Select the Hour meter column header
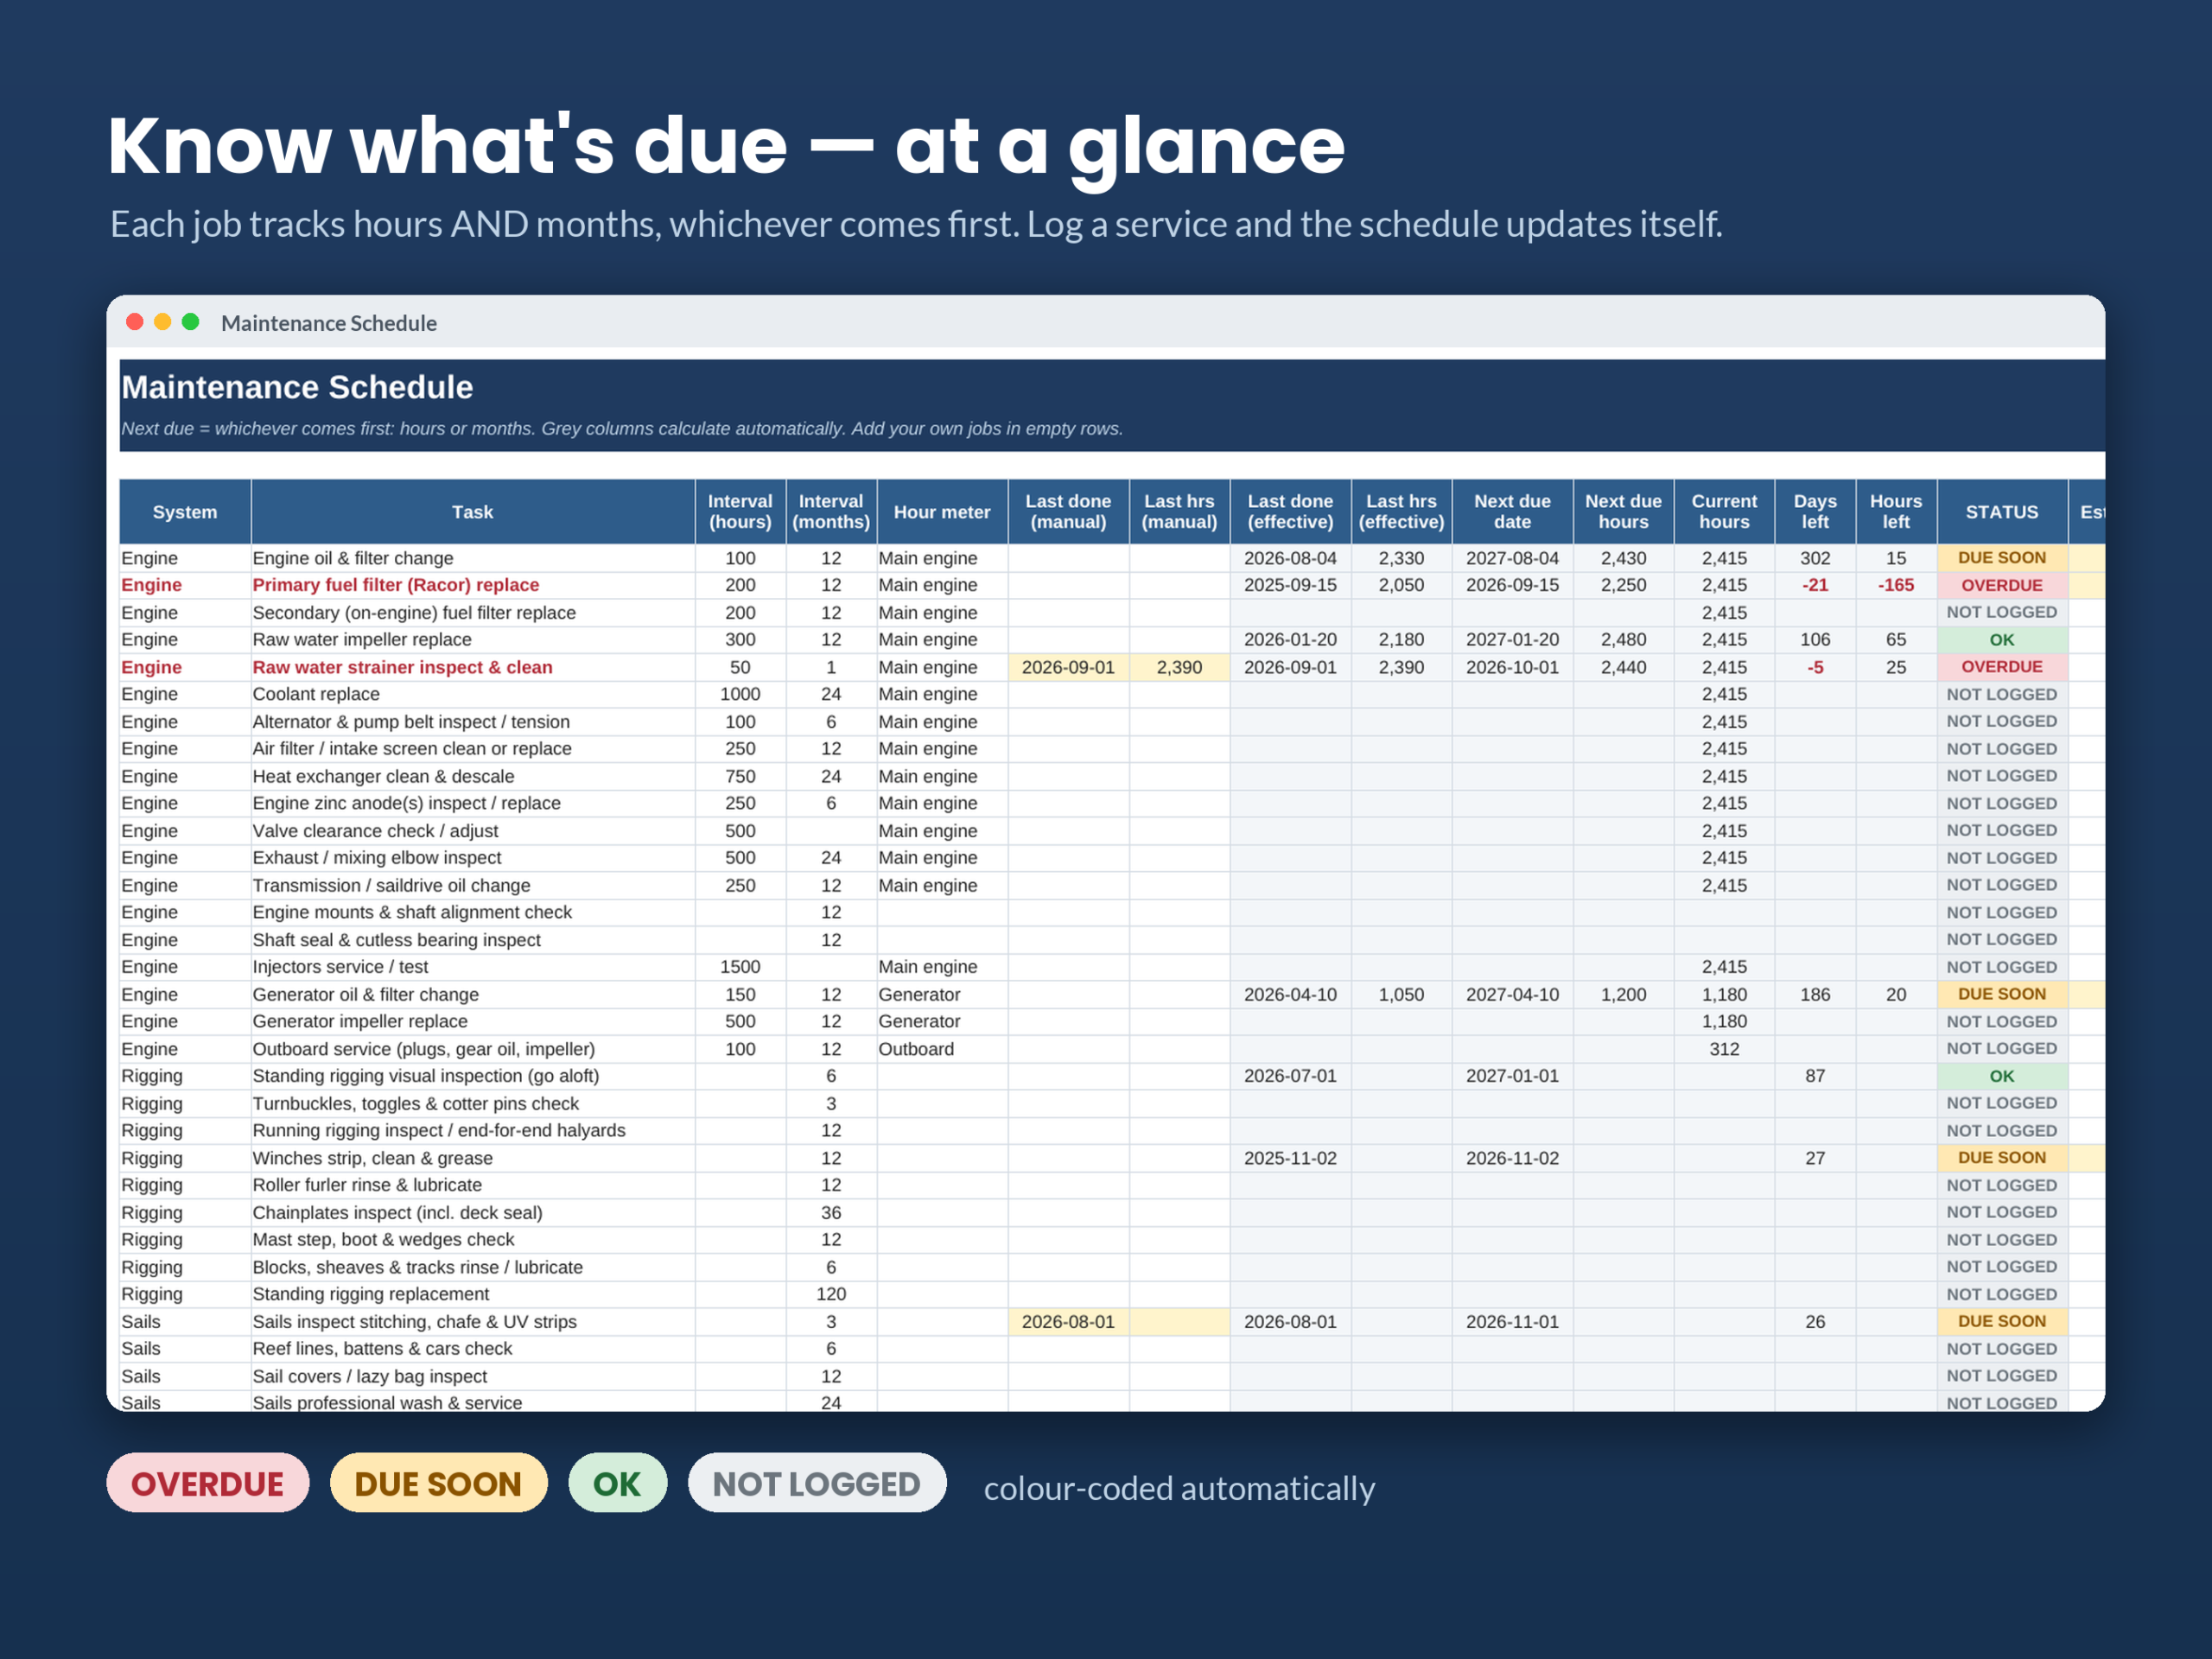Viewport: 2212px width, 1659px height. 942,512
